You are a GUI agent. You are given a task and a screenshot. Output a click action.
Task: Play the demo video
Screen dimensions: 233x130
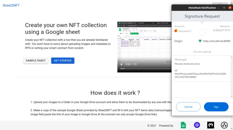(121, 64)
